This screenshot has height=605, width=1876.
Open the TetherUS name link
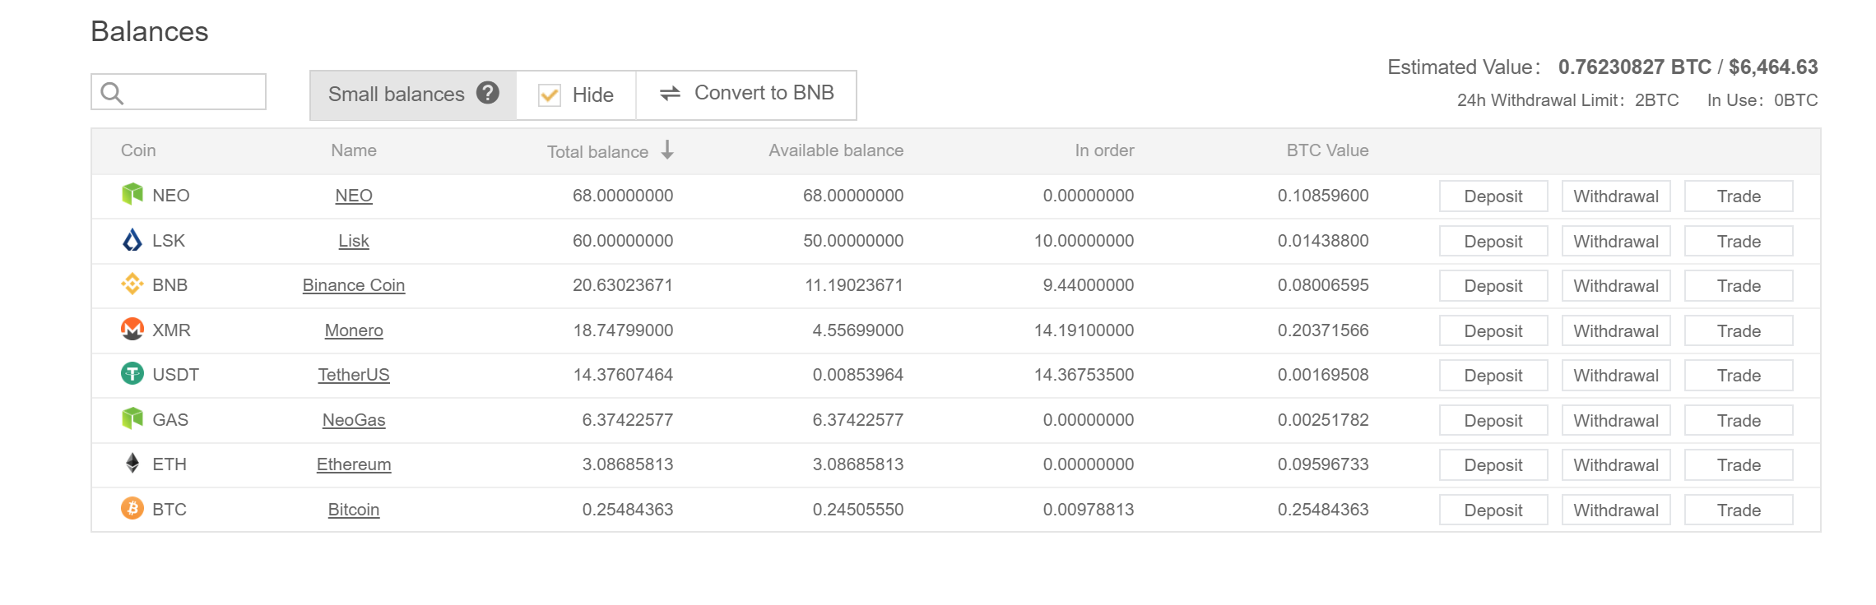(354, 375)
